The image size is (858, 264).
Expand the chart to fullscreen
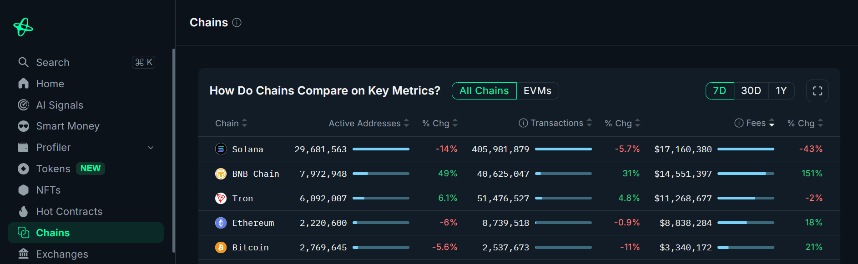coord(818,91)
